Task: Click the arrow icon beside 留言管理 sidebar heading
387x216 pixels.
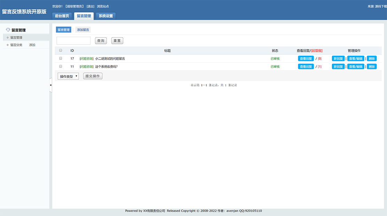Action: pyautogui.click(x=8, y=30)
